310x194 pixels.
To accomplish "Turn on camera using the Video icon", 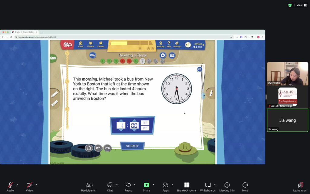I will point(29,185).
